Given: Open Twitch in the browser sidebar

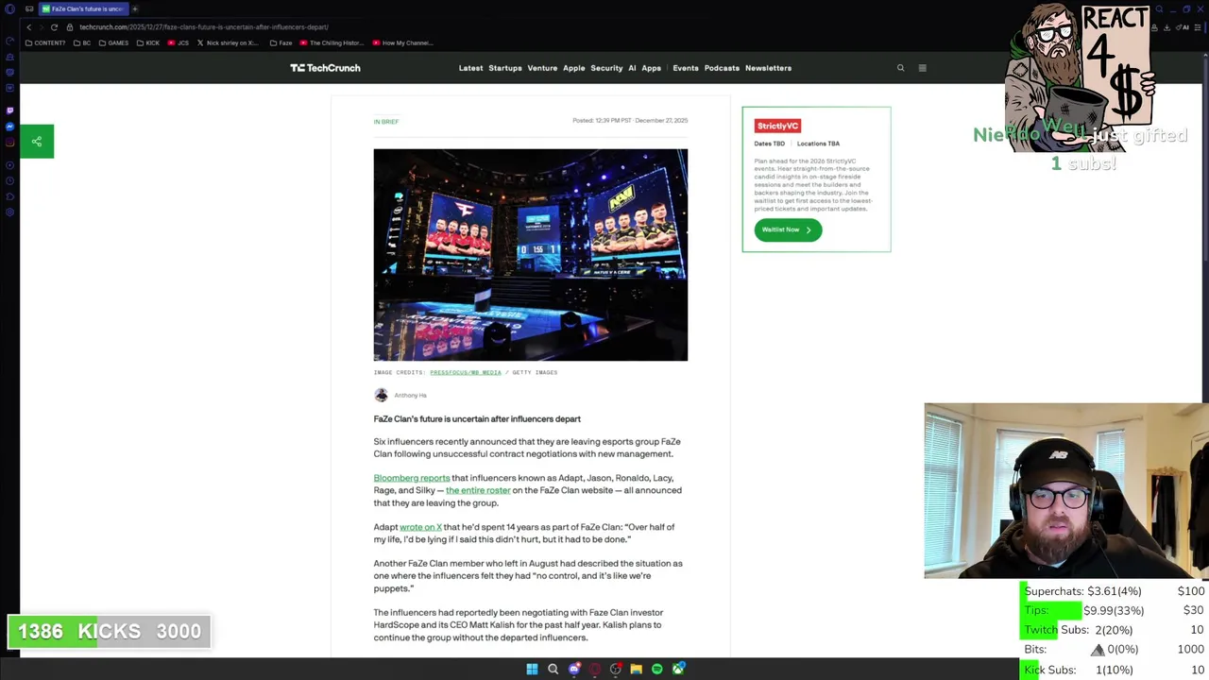Looking at the screenshot, I should (9, 110).
